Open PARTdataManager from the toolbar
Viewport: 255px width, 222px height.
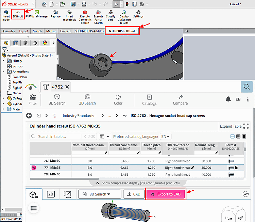click(x=37, y=14)
